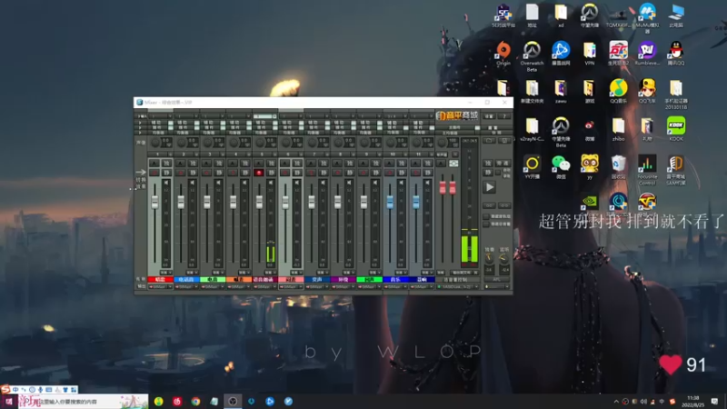Toggle the solo button on channel 11
This screenshot has height=409, width=727.
click(x=427, y=164)
